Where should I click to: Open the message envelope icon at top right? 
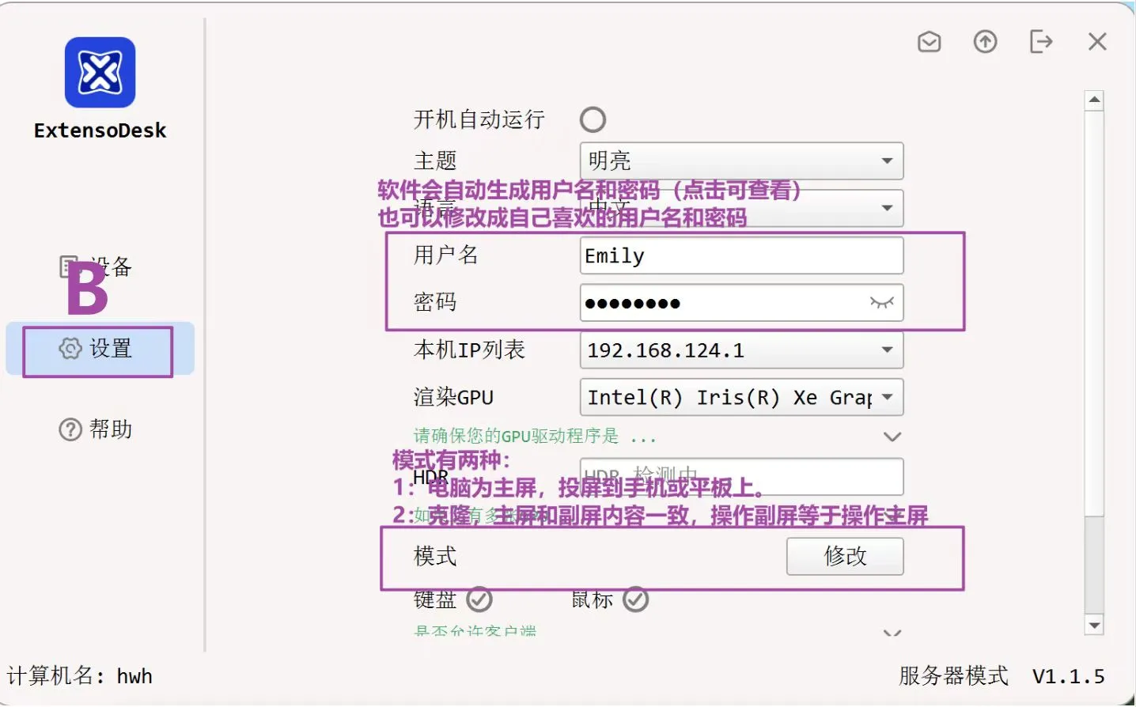(929, 42)
